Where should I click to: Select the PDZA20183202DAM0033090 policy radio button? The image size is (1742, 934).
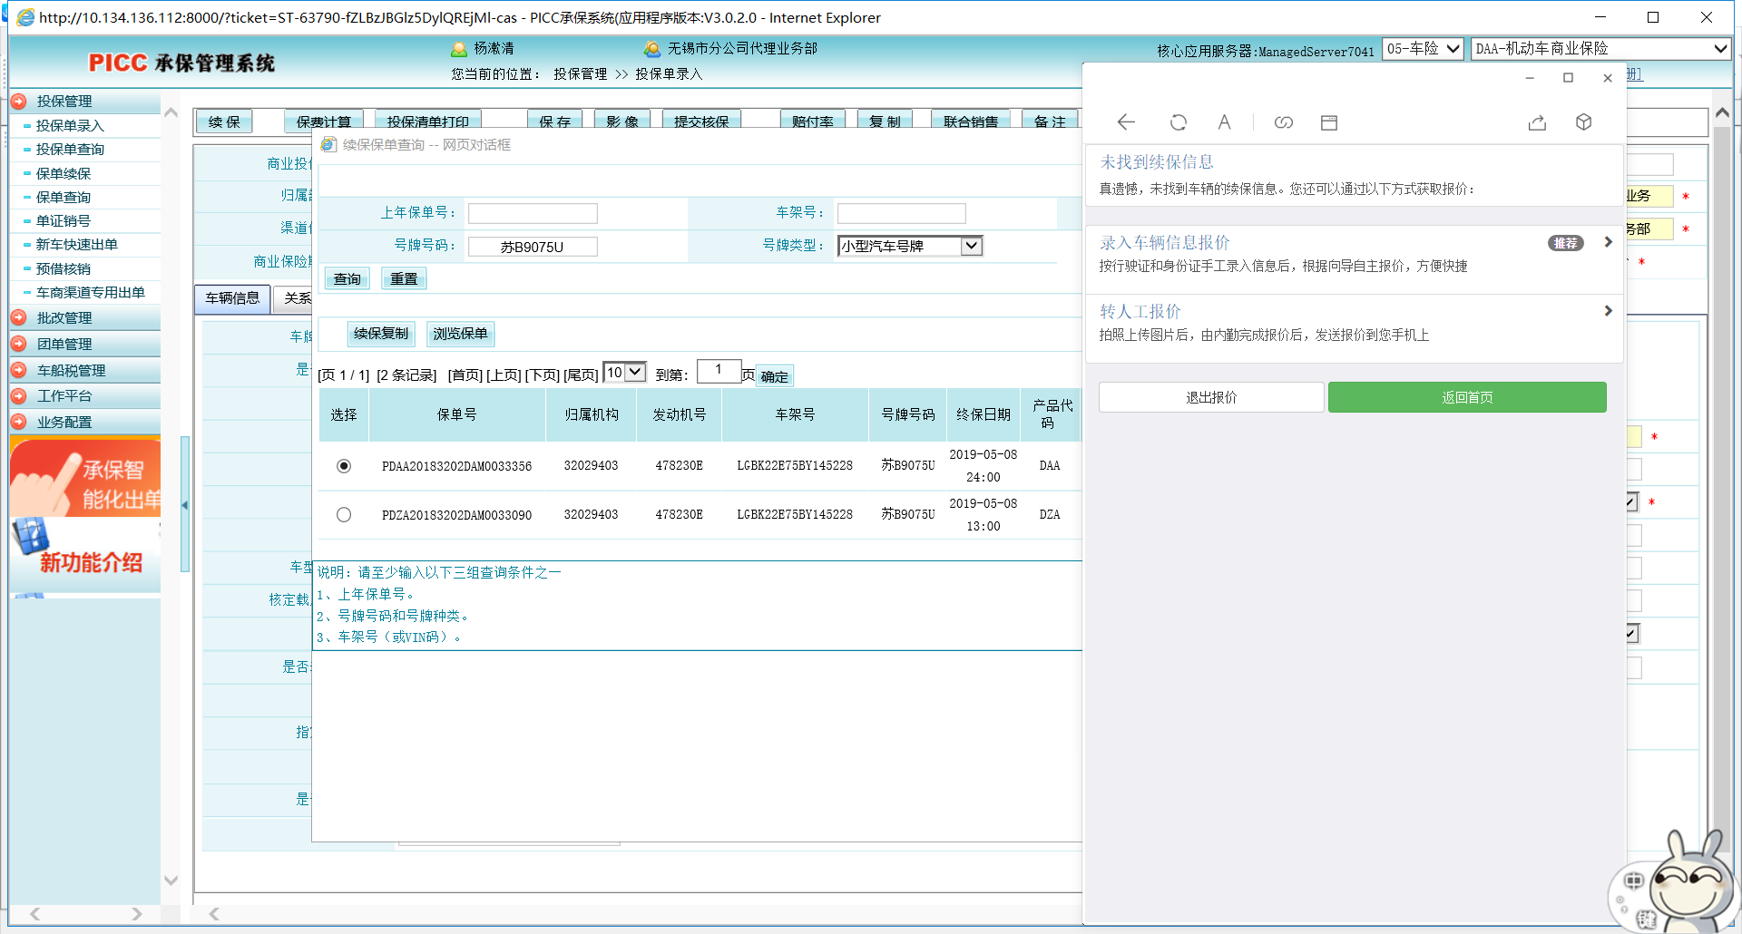[x=344, y=515]
